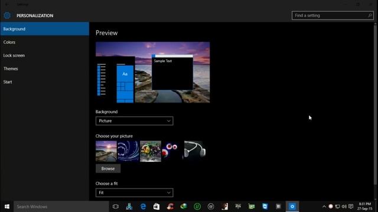Image resolution: width=378 pixels, height=212 pixels.
Task: Open the Lock screen settings page
Action: (x=45, y=55)
